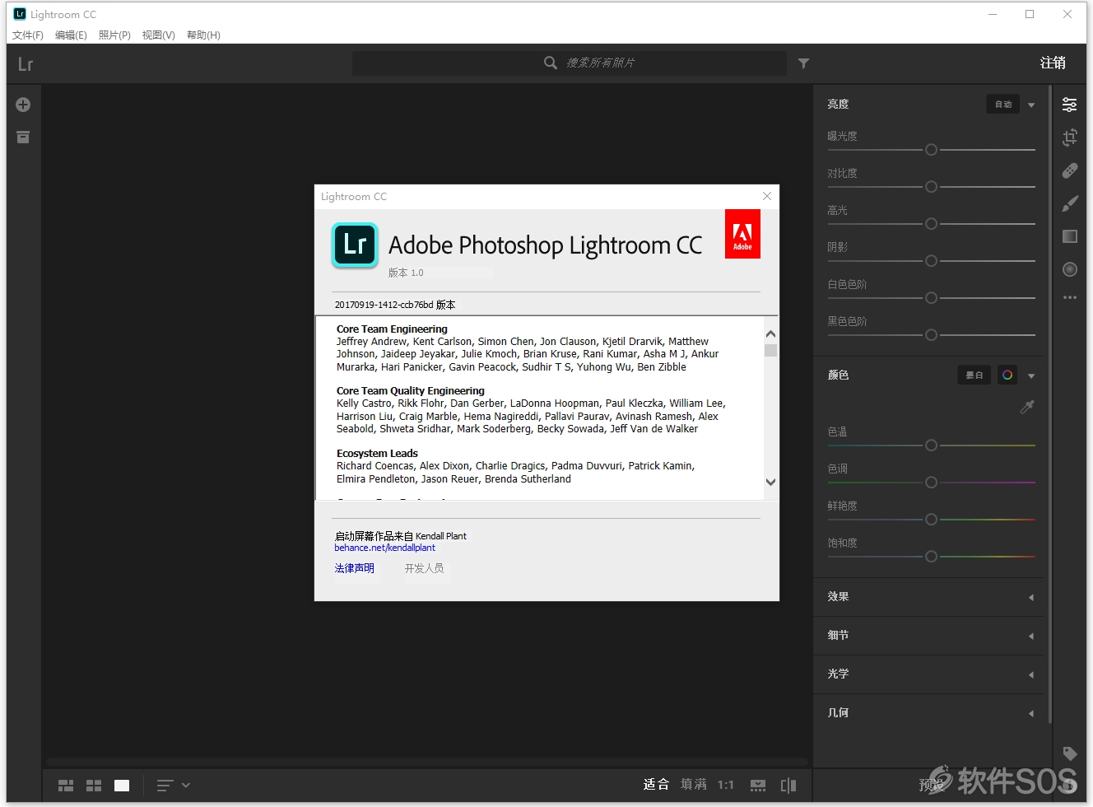This screenshot has width=1093, height=807.
Task: Click the 黑色色阶 blacks slider handle
Action: [931, 335]
